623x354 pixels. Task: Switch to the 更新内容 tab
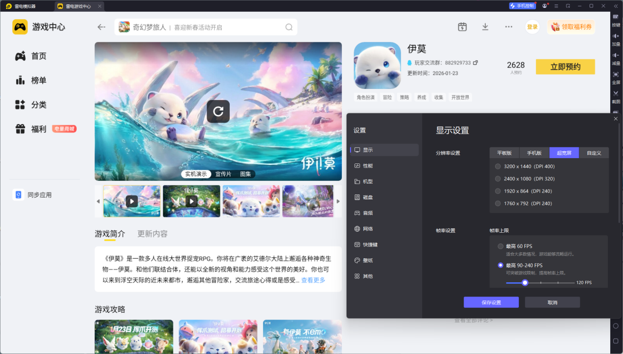point(152,234)
